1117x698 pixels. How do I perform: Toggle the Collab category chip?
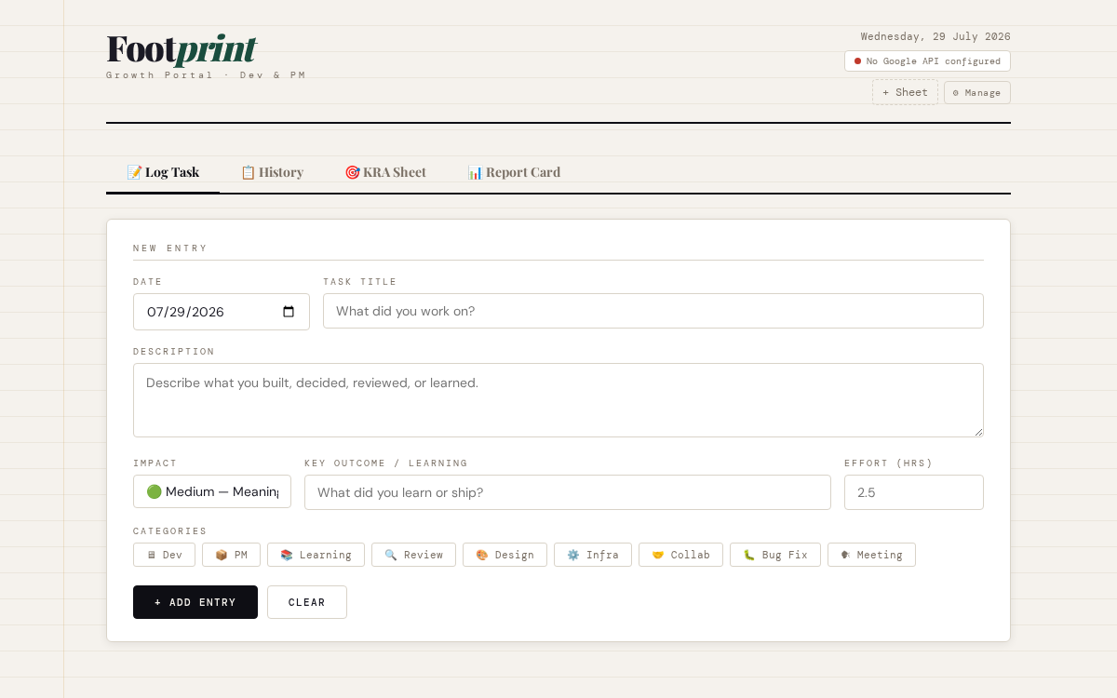(680, 555)
